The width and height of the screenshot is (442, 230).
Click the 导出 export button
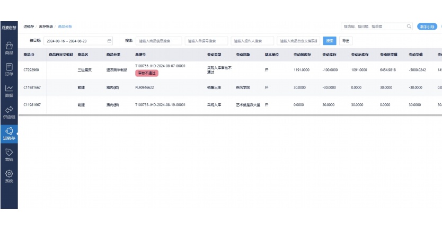[x=346, y=41]
